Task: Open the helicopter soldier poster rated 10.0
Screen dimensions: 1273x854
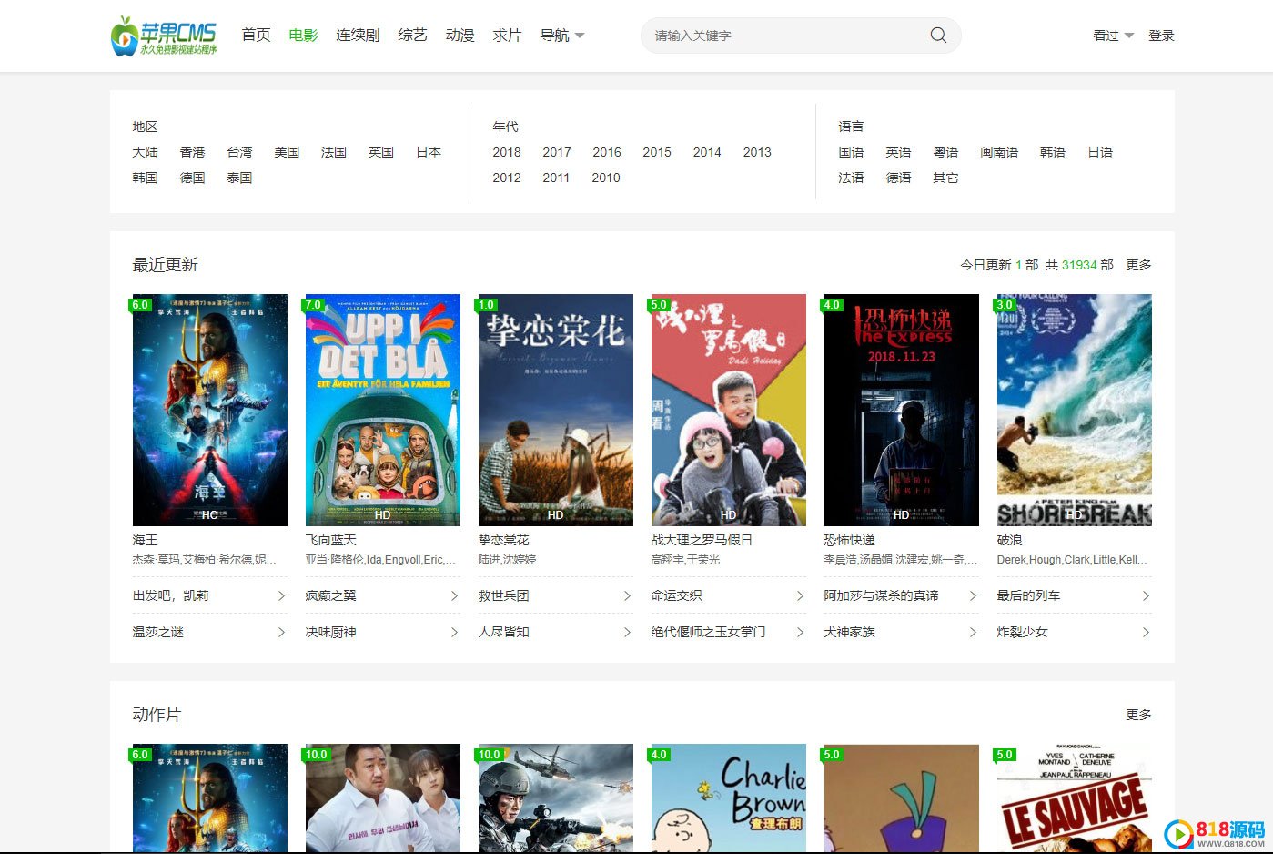Action: (x=556, y=798)
